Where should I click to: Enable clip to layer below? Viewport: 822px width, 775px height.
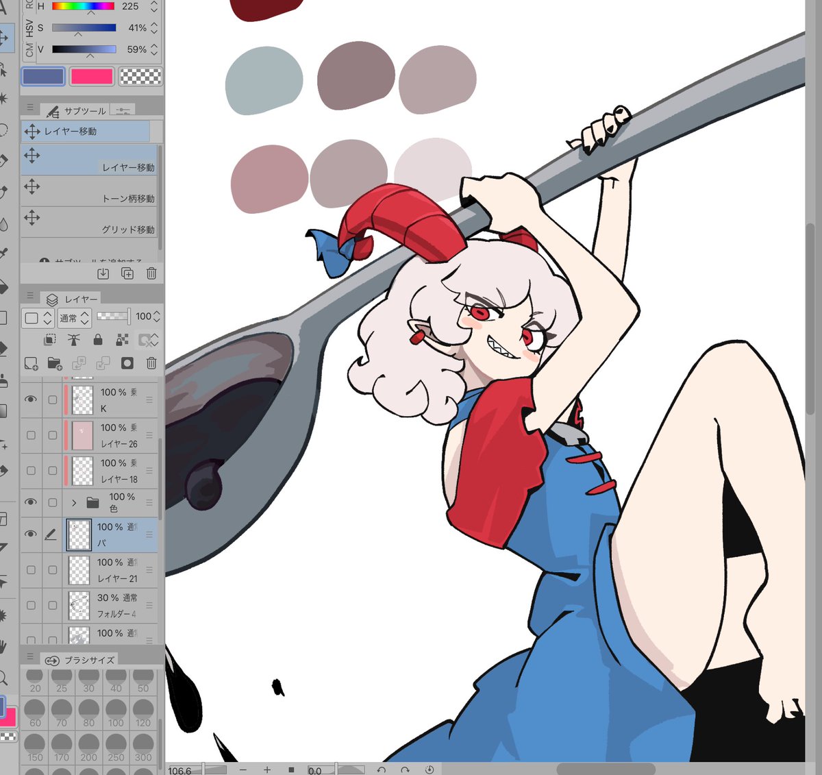[50, 340]
